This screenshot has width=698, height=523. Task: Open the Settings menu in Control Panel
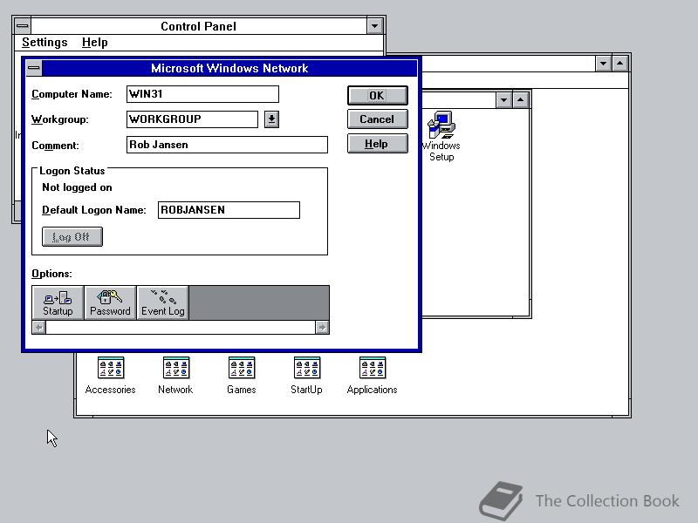pos(44,42)
